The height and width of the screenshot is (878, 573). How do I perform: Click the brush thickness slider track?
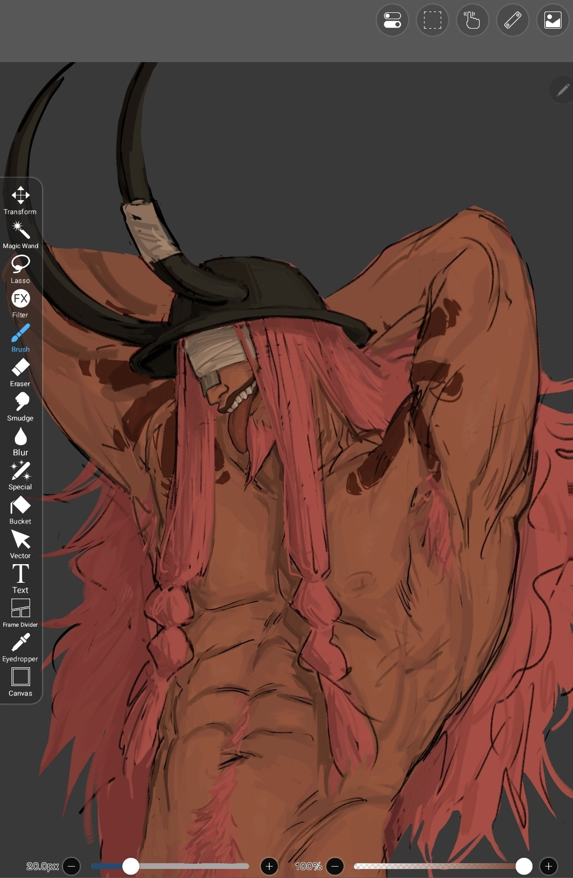tap(170, 866)
